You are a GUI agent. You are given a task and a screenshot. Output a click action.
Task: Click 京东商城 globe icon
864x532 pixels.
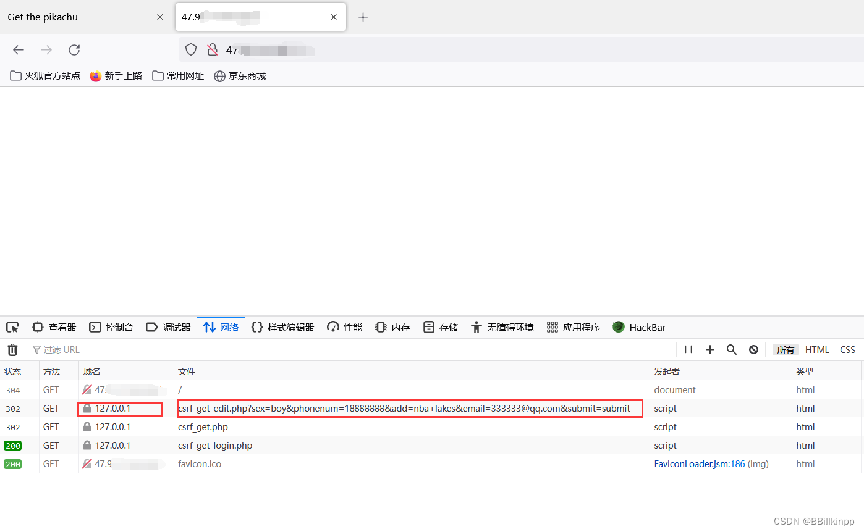(x=219, y=76)
